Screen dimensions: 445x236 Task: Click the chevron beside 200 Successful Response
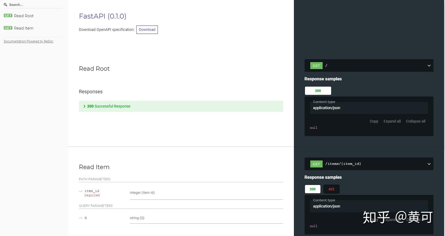coord(84,106)
